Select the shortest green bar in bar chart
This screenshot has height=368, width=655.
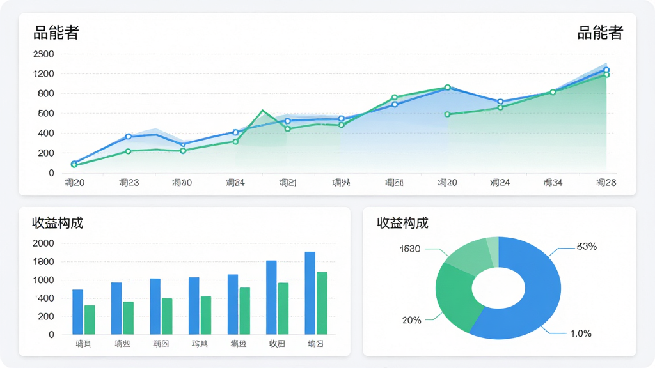(90, 320)
